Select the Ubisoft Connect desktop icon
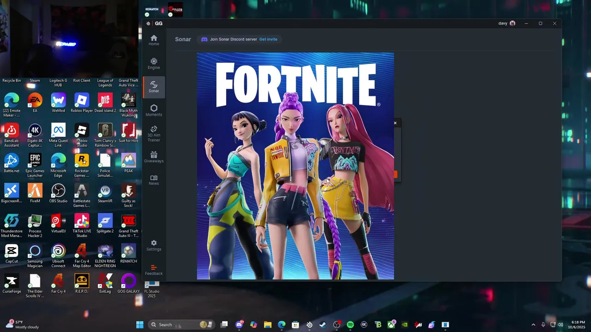The image size is (591, 332). (x=58, y=255)
